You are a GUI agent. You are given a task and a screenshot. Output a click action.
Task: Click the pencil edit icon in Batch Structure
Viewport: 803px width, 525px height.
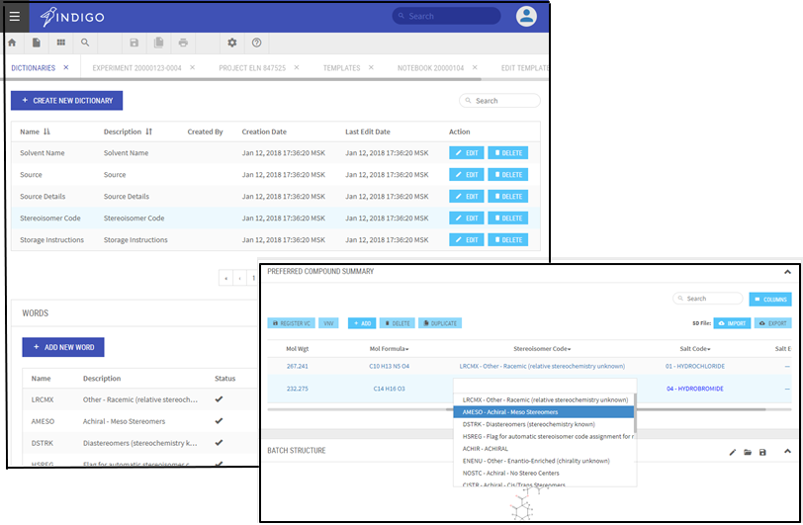pos(733,452)
